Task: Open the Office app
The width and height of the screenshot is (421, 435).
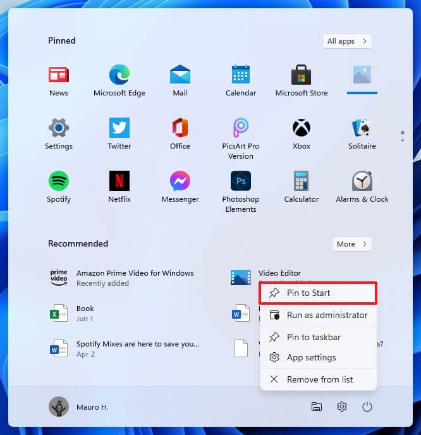Action: point(180,134)
